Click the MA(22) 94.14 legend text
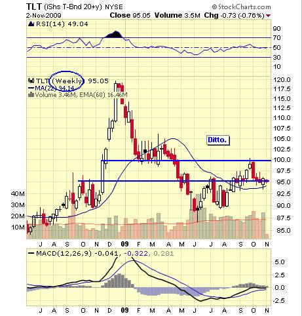Screen dimensions: 302x316 54,88
